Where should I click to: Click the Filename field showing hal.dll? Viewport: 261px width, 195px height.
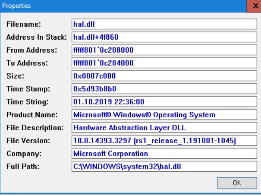(164, 24)
